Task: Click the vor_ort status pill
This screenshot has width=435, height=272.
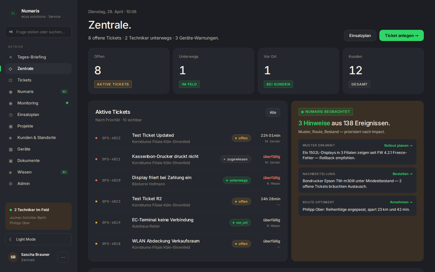Action: tap(240, 223)
